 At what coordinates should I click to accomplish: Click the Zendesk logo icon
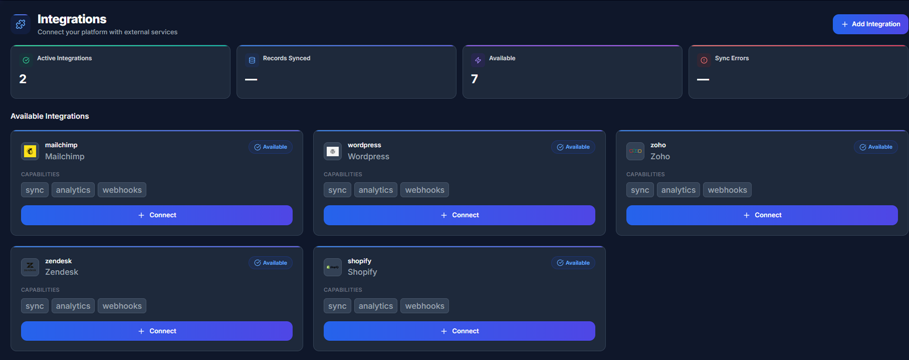click(x=30, y=267)
